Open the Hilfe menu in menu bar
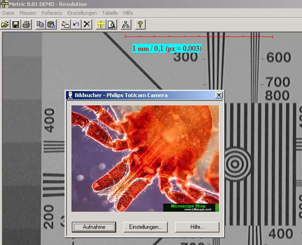 coord(128,13)
